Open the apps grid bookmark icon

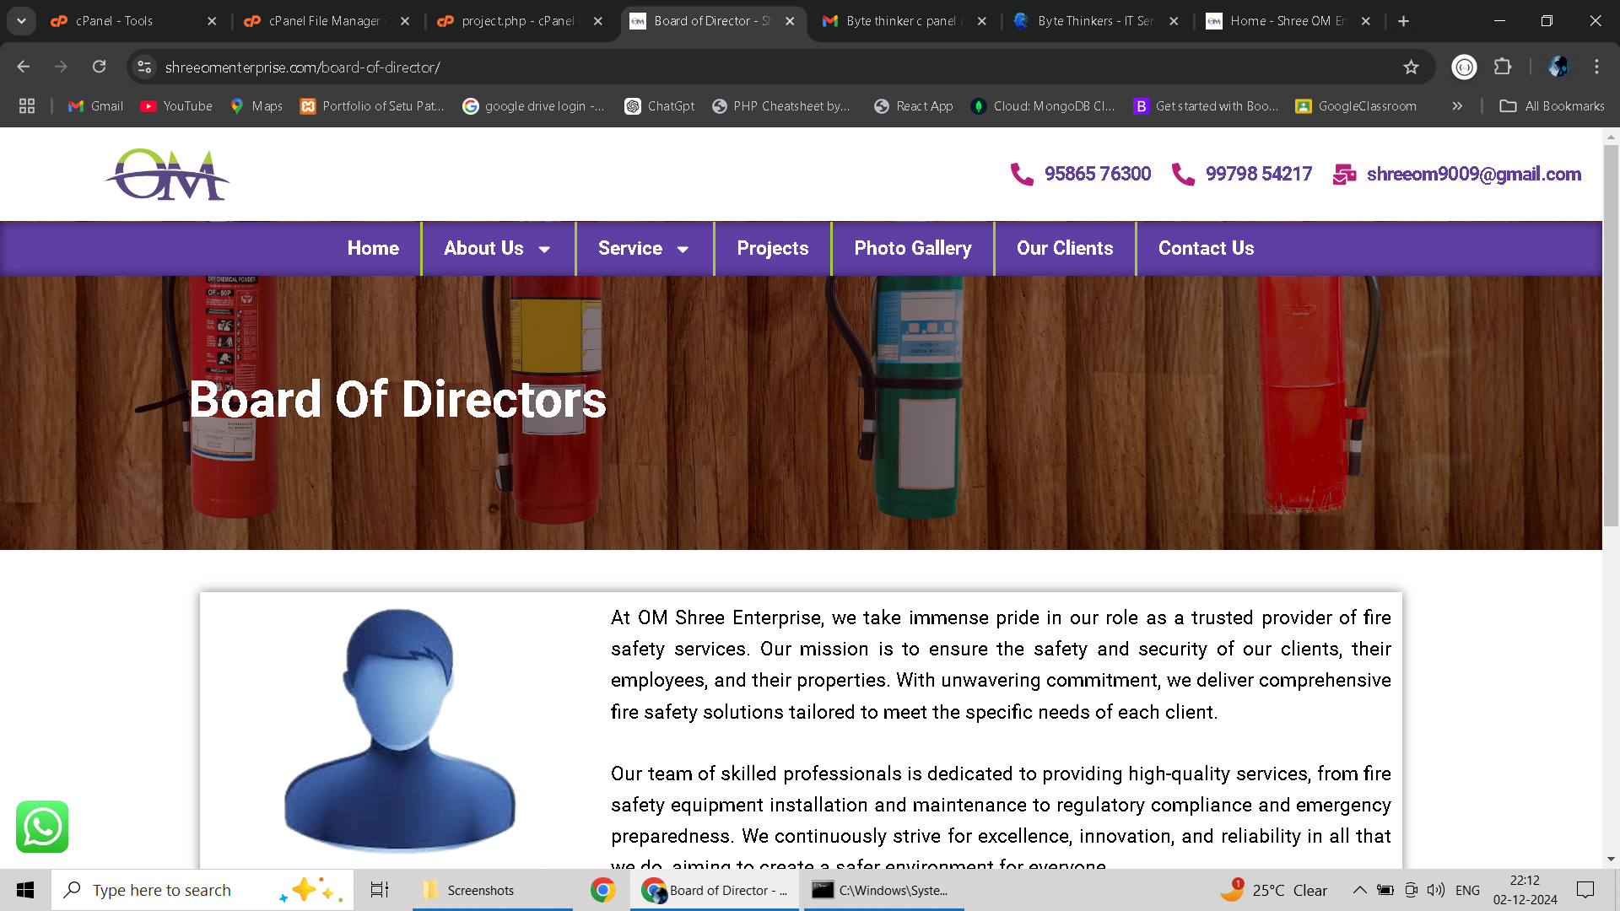[27, 106]
